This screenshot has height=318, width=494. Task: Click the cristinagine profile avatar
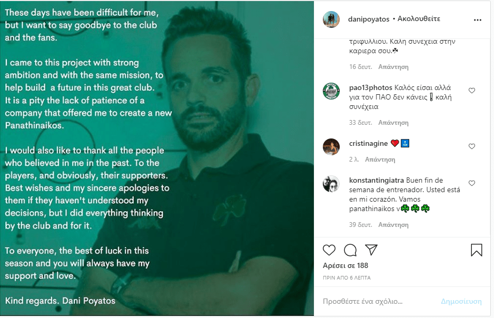pyautogui.click(x=331, y=147)
